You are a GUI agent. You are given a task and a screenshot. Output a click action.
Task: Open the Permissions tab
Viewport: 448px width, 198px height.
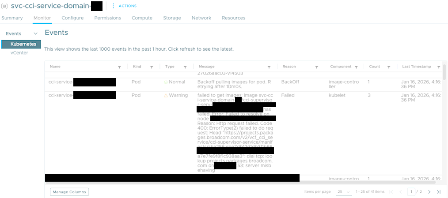tap(108, 18)
